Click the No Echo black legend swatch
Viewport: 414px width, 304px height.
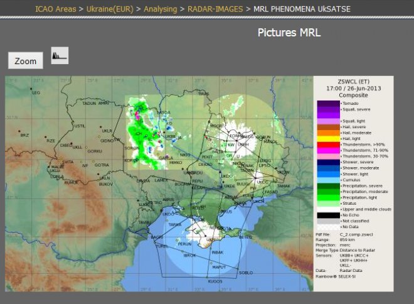pos(327,215)
